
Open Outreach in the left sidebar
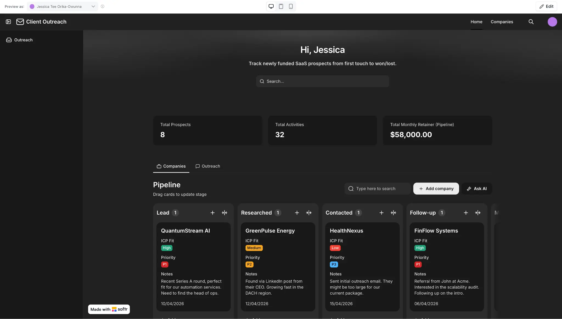23,40
